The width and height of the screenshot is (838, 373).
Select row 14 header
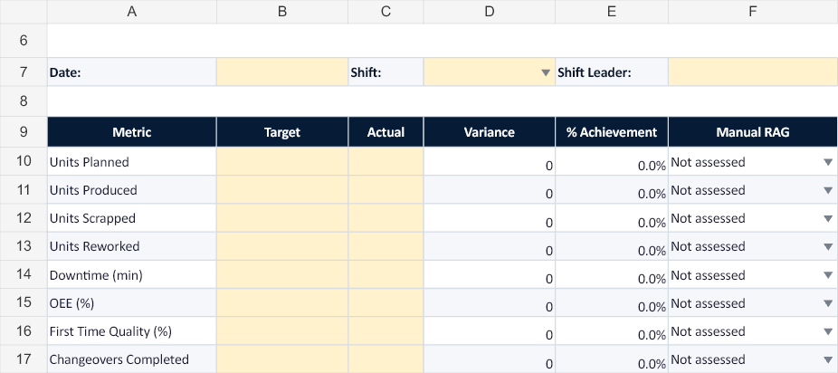(x=24, y=274)
